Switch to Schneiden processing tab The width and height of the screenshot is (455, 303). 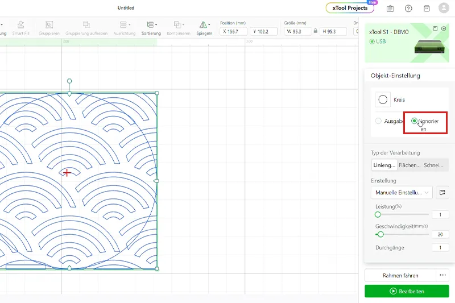coord(434,165)
